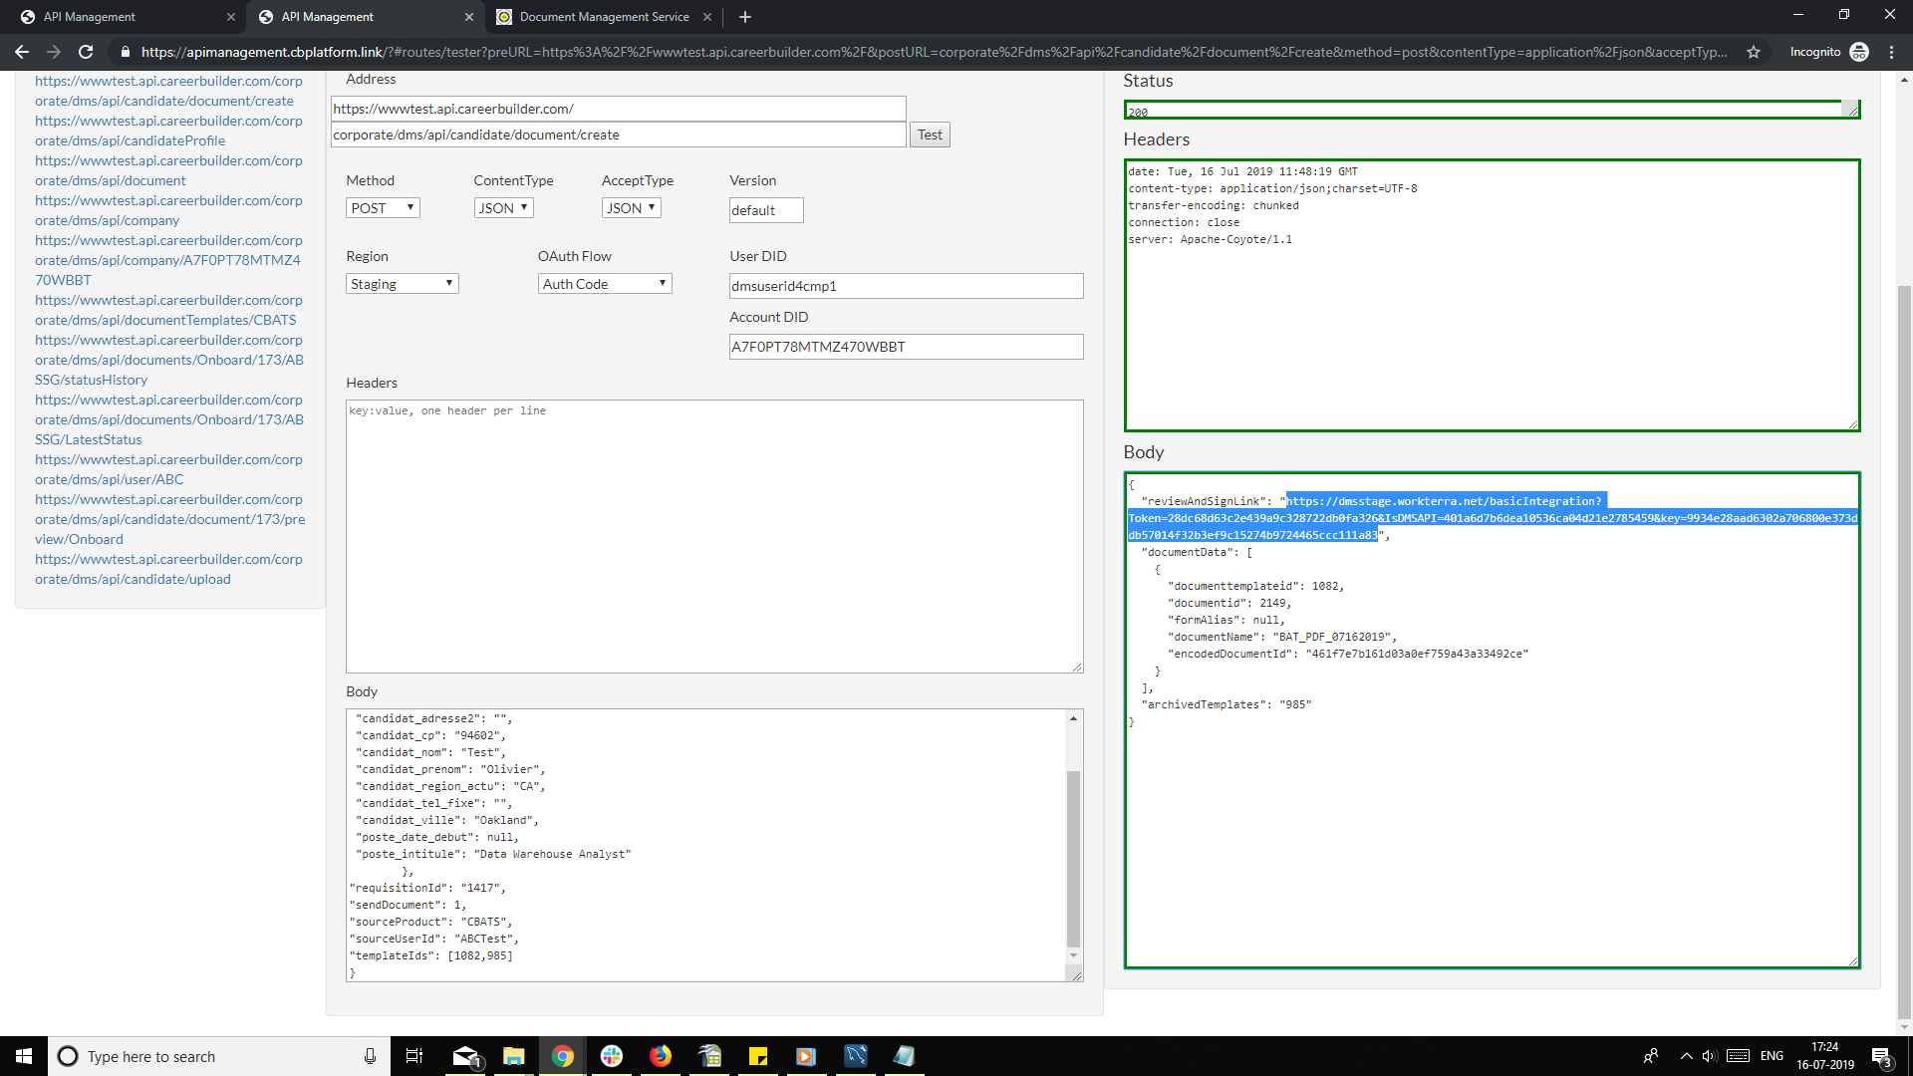The image size is (1913, 1076).
Task: Open Sticky Notes from the taskbar
Action: pyautogui.click(x=758, y=1056)
